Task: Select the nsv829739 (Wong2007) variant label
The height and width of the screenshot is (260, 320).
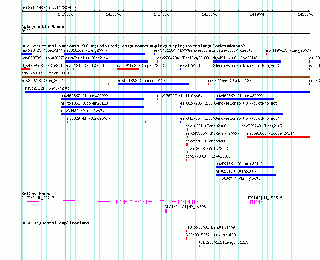Action: click(43, 58)
